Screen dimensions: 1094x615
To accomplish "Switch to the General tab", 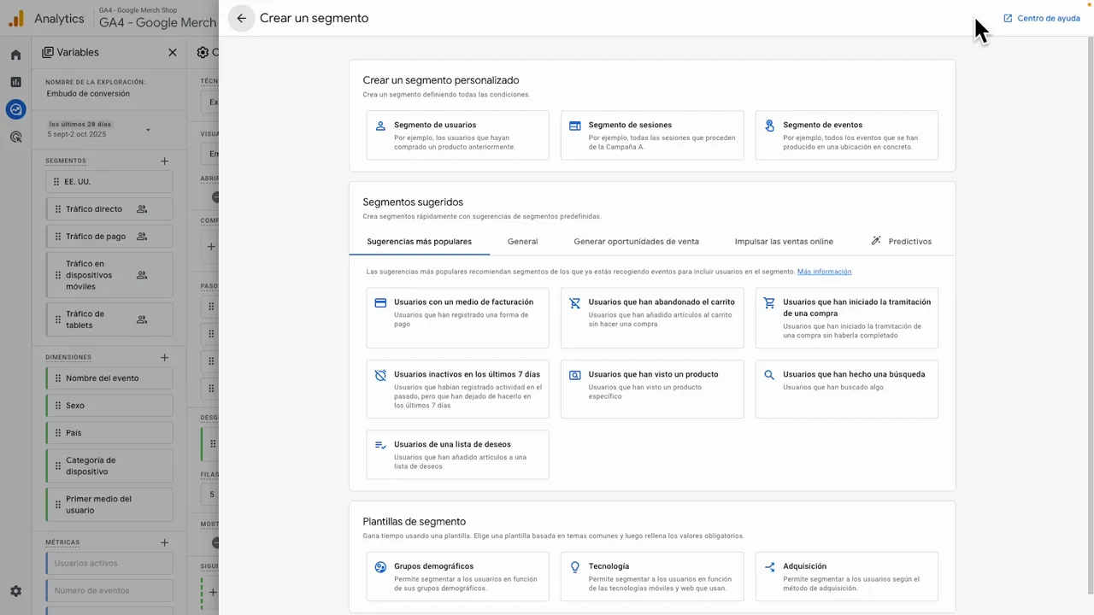I will tap(522, 242).
